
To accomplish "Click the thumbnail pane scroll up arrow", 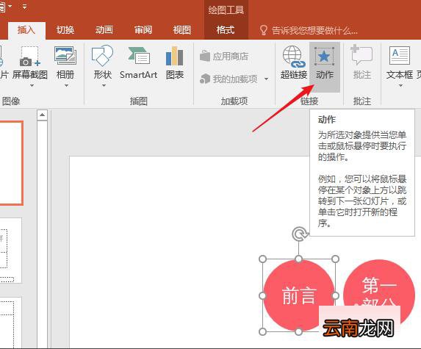I will pyautogui.click(x=42, y=115).
